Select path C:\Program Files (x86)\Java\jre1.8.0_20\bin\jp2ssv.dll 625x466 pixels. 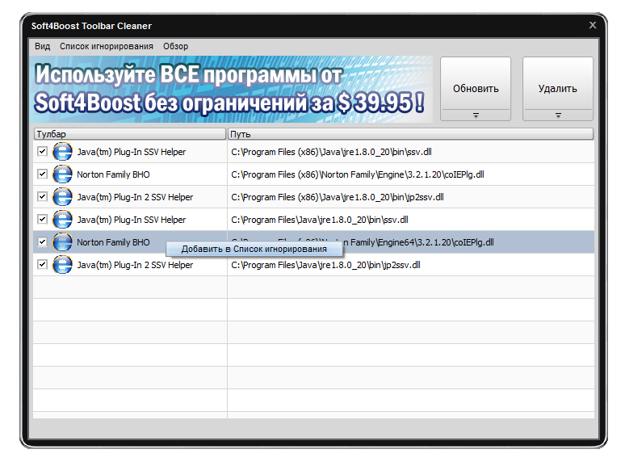338,197
